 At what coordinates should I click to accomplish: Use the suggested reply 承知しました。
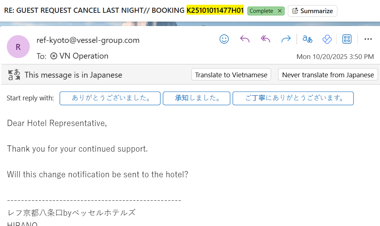(196, 98)
